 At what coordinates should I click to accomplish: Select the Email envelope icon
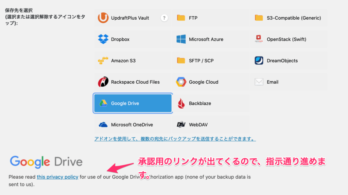[x=259, y=82]
